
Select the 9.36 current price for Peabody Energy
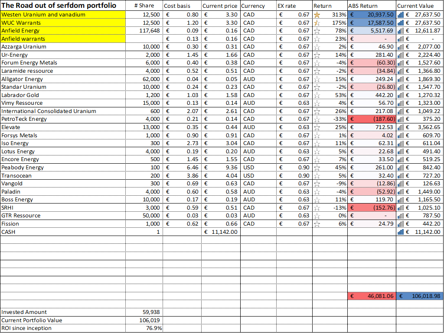221,168
